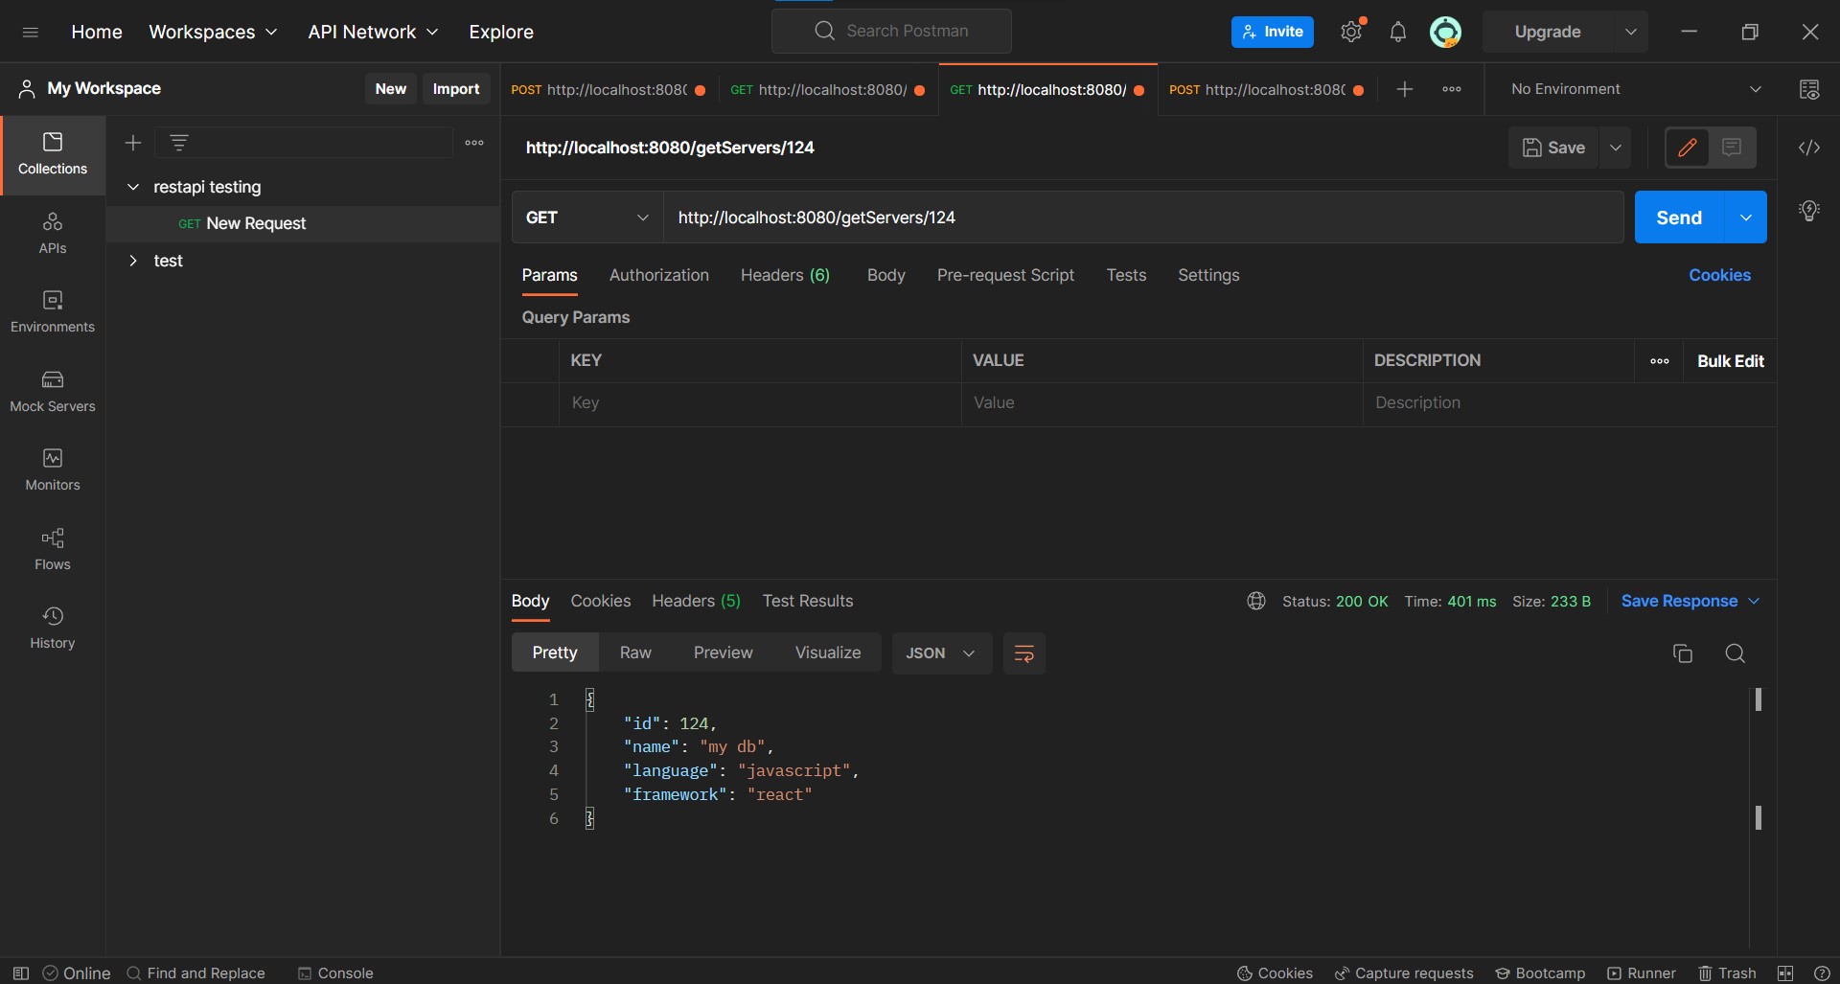
Task: Open the user avatar menu
Action: (x=1445, y=32)
